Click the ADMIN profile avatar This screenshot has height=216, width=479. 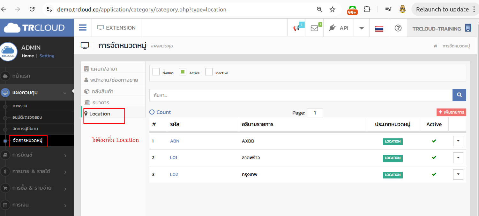8,52
